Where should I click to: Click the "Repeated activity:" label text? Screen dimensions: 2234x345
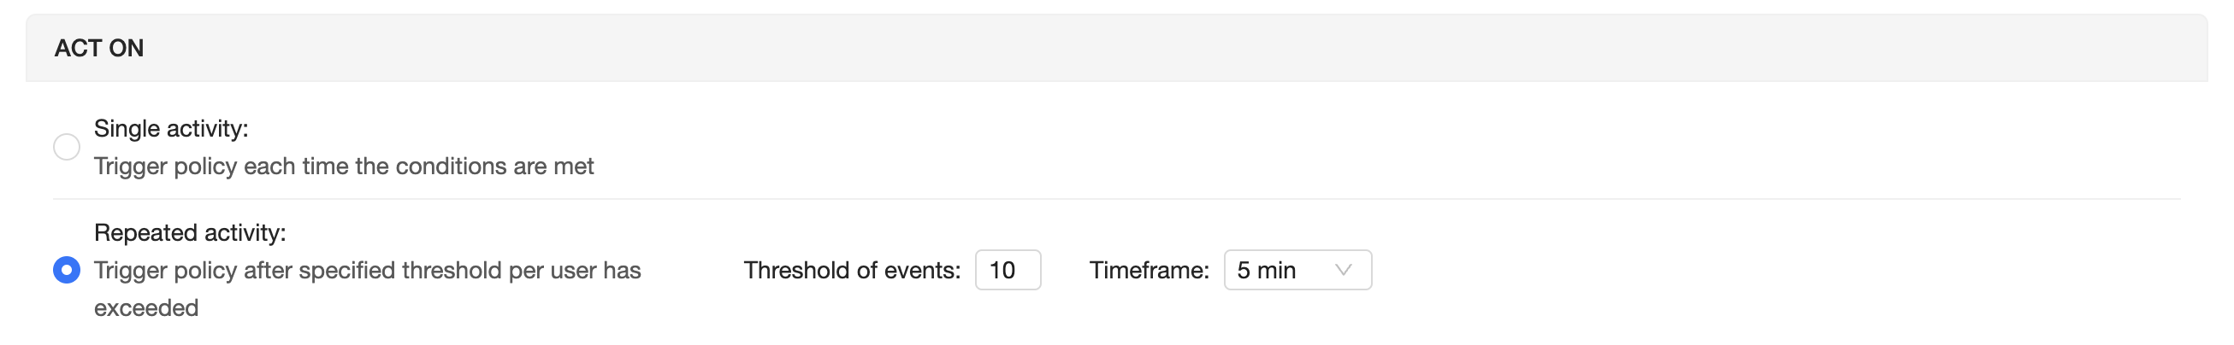coord(190,233)
